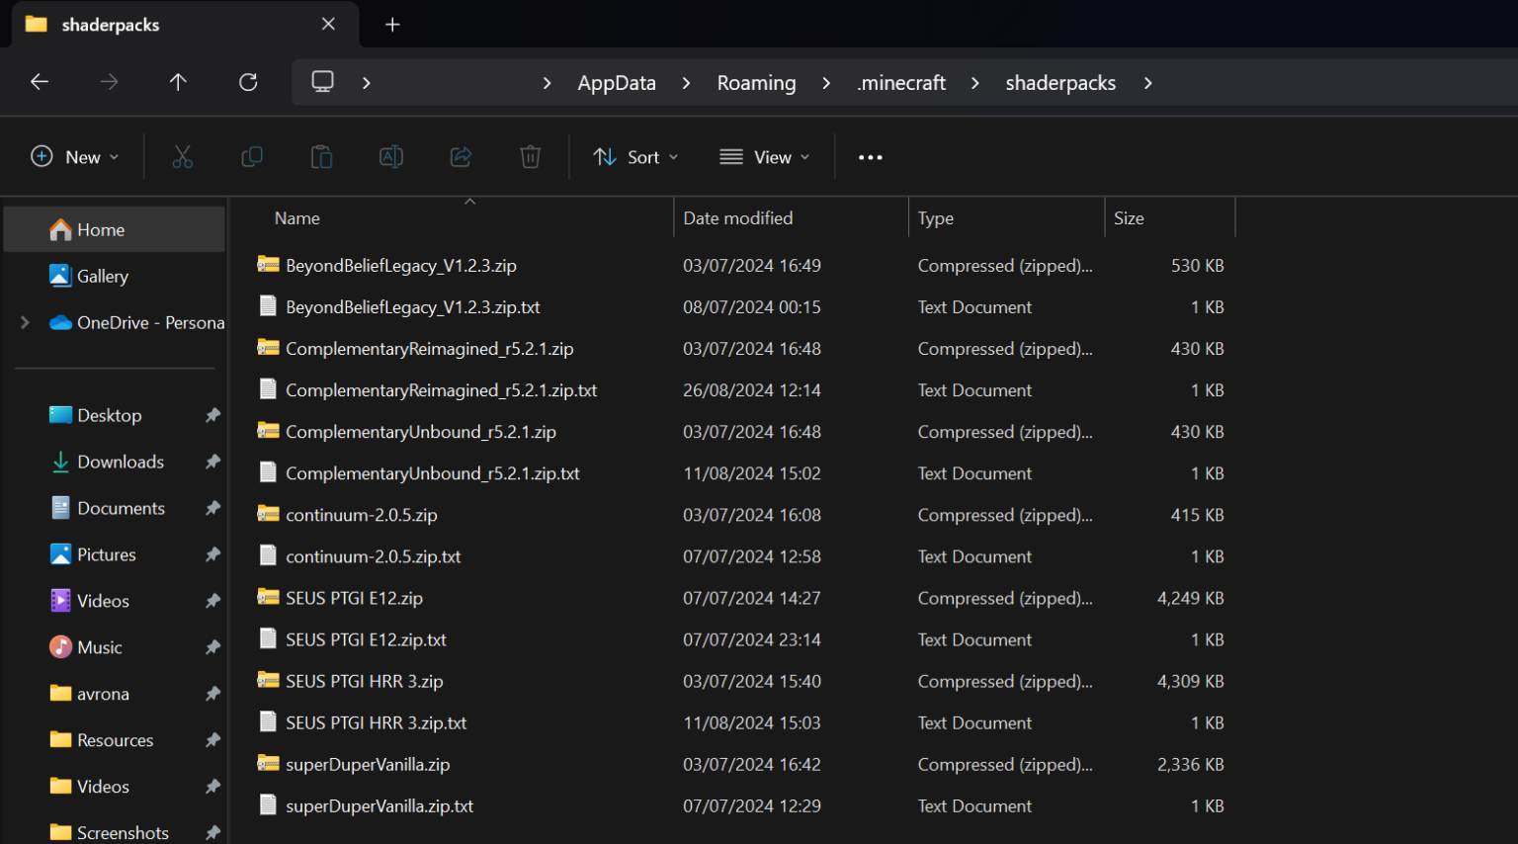Toggle pin on the Documents shortcut
Image resolution: width=1518 pixels, height=844 pixels.
(212, 508)
